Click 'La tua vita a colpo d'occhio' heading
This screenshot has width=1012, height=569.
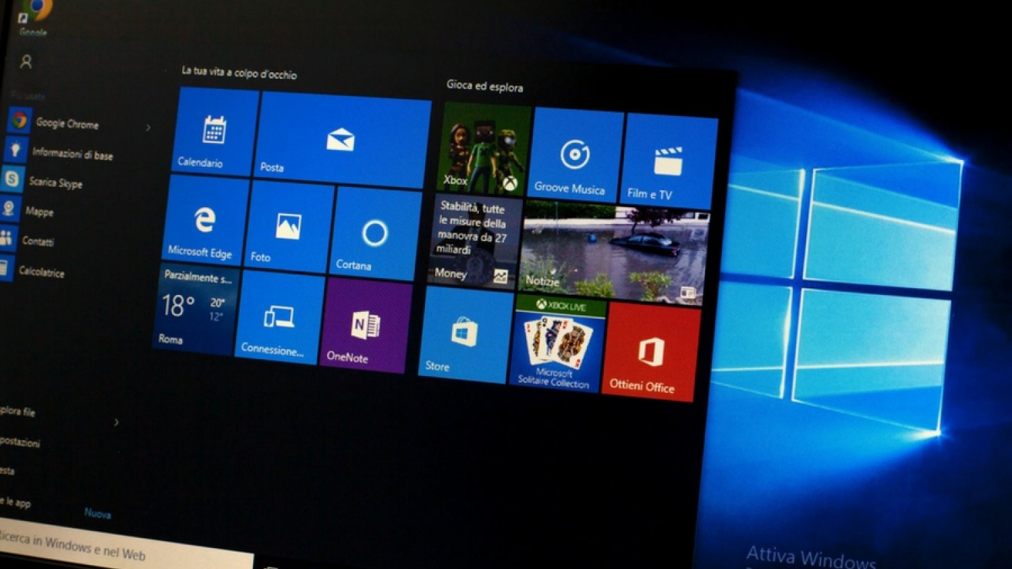point(239,72)
